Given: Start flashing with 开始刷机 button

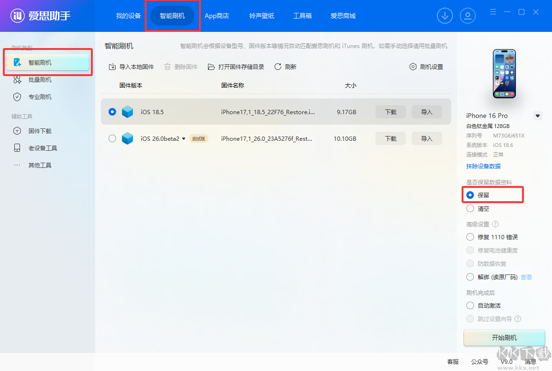Looking at the screenshot, I should coord(504,338).
